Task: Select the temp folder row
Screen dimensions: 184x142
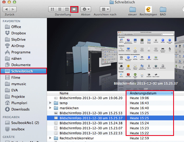Action: point(115,103)
